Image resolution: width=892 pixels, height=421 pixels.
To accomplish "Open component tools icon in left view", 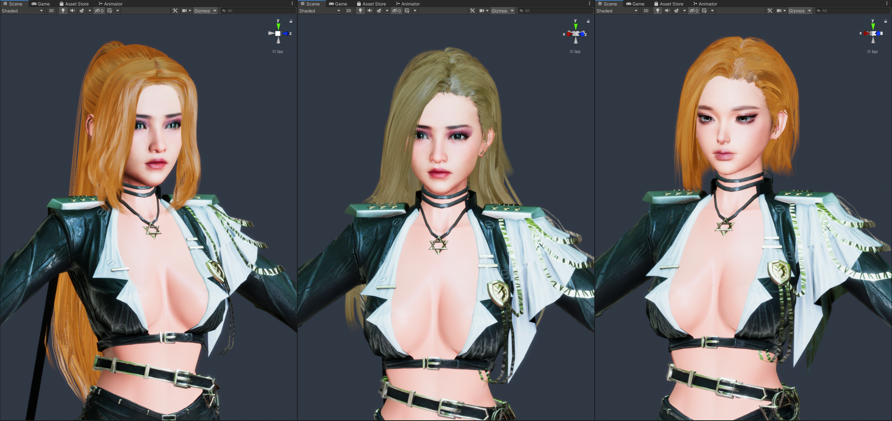I will [x=175, y=11].
